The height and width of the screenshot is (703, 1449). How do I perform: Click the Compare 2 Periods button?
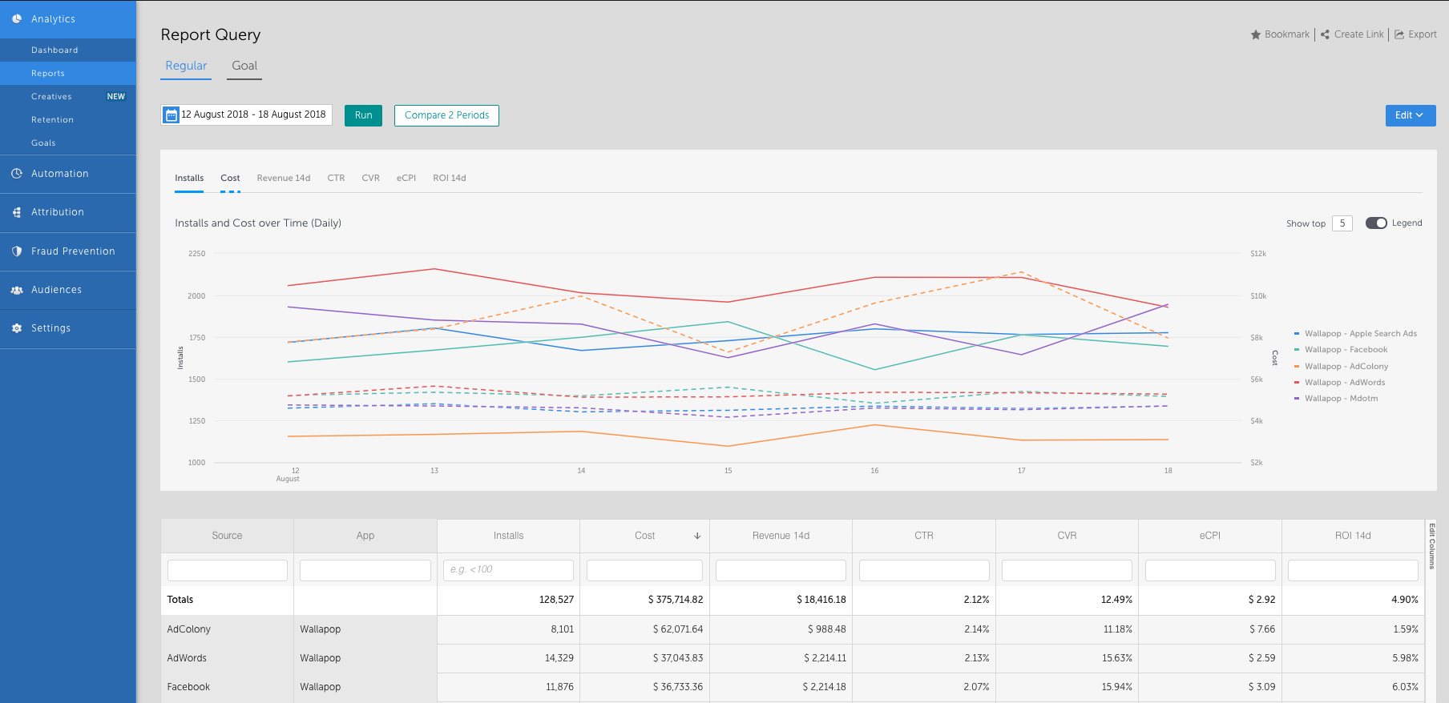click(x=446, y=115)
